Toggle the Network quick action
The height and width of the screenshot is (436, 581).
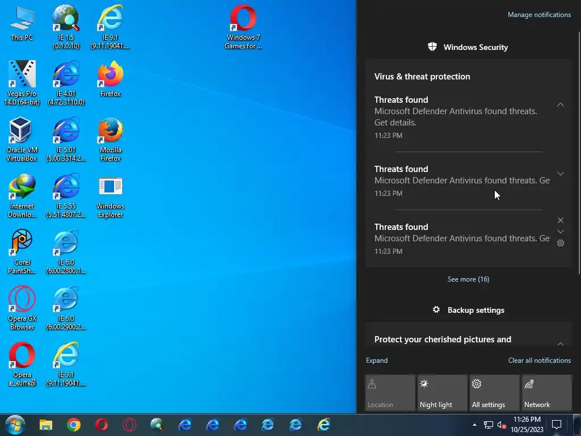(x=546, y=393)
